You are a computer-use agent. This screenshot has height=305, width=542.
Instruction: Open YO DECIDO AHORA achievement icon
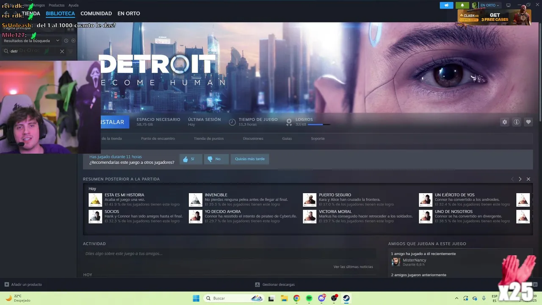tap(196, 216)
